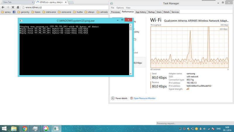Image resolution: width=234 pixels, height=132 pixels.
Task: Click the ENG language indicator
Action: coord(218,129)
